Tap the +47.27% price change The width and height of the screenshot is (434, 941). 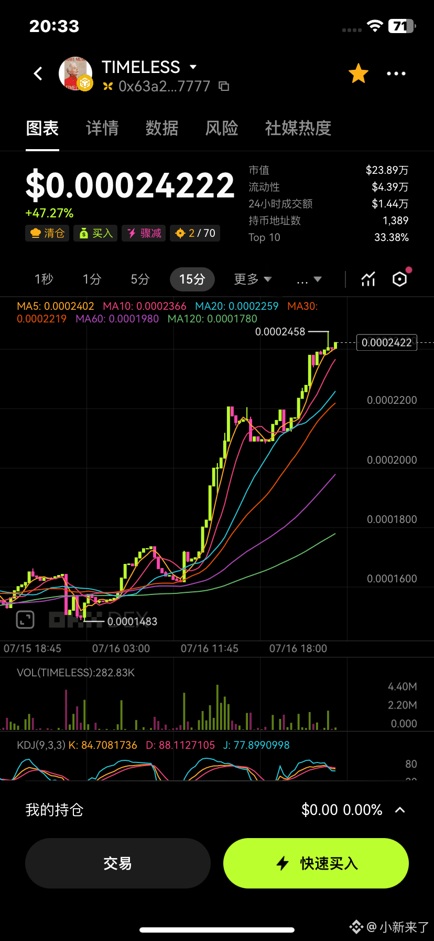click(49, 213)
